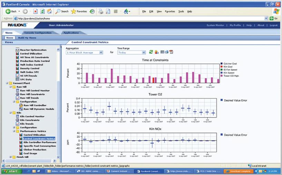Click the Logout link
The width and height of the screenshot is (282, 175).
point(274,25)
